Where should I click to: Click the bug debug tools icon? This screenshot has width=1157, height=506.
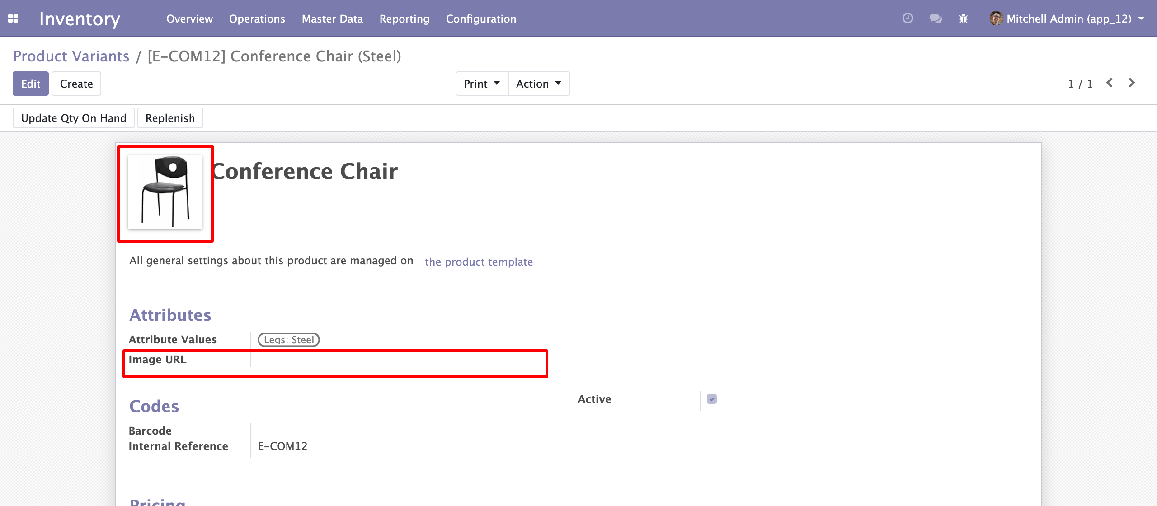coord(964,19)
